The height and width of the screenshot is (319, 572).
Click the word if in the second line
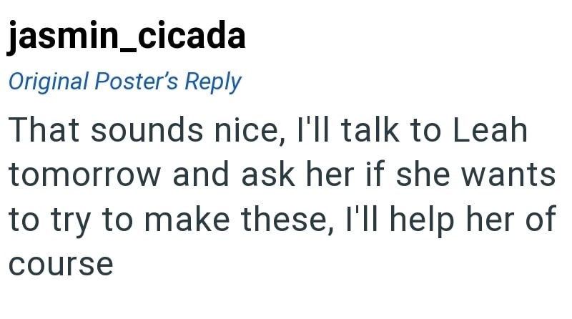pyautogui.click(x=387, y=176)
